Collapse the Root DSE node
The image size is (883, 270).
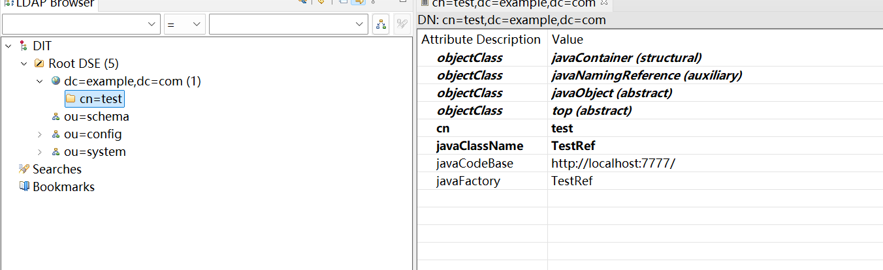point(24,64)
